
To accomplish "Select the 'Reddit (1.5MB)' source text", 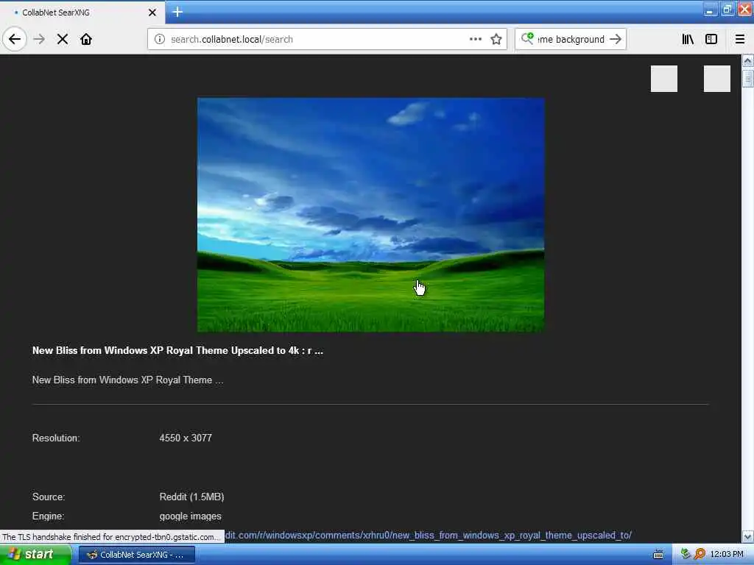I will [192, 497].
